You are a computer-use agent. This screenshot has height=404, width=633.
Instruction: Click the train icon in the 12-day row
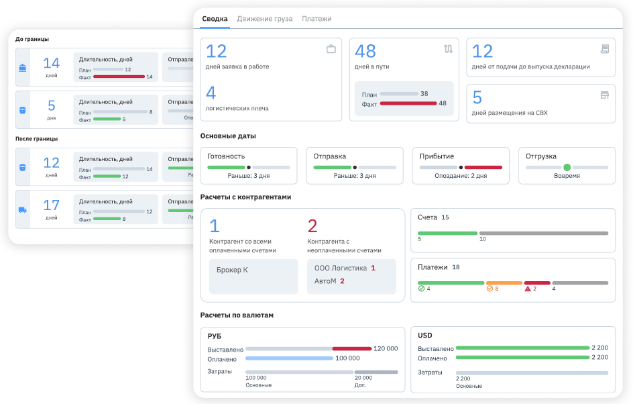(x=23, y=167)
